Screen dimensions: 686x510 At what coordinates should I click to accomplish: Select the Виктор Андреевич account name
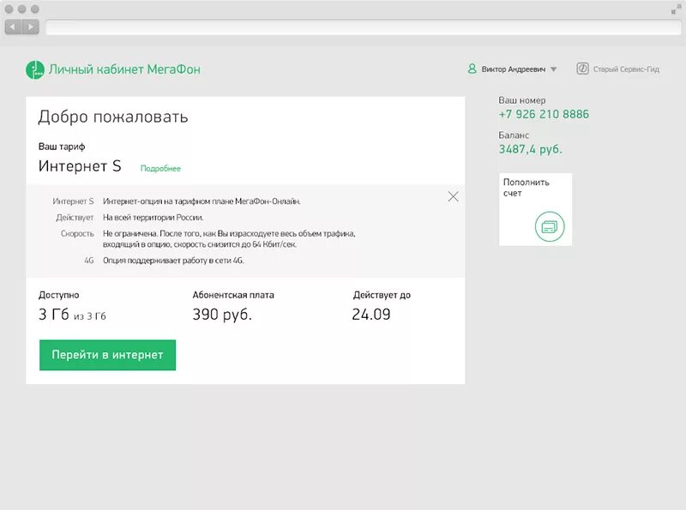point(513,69)
